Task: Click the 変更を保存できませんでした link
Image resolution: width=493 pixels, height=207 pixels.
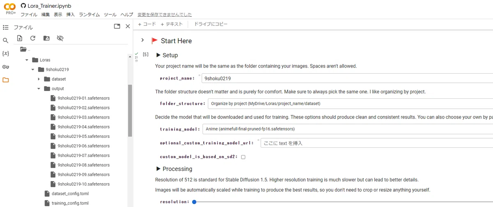Action: (x=164, y=14)
